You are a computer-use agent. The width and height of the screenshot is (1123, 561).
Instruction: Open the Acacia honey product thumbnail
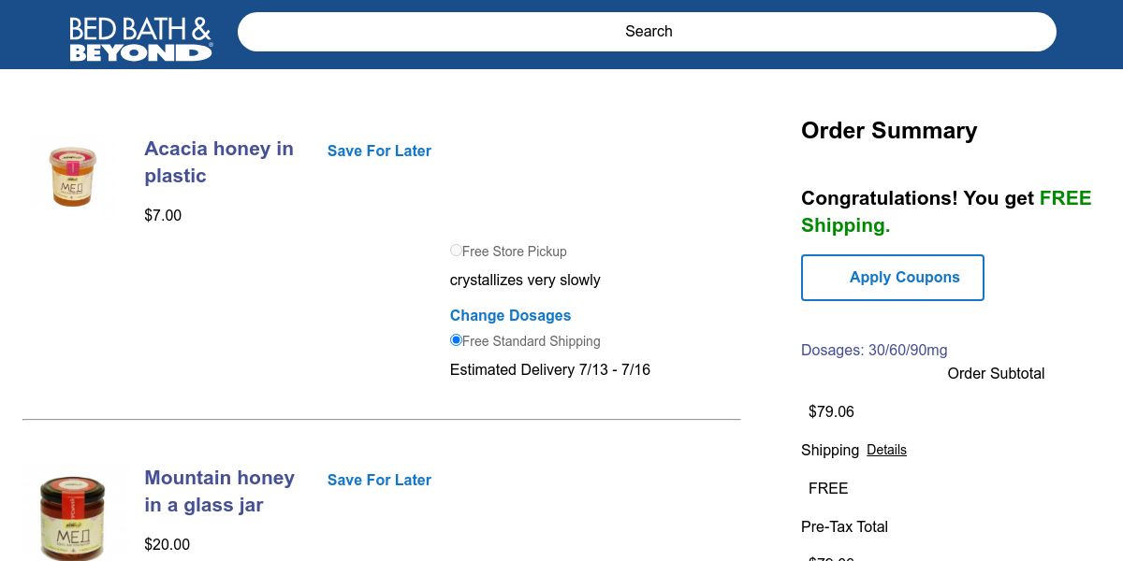pos(73,177)
